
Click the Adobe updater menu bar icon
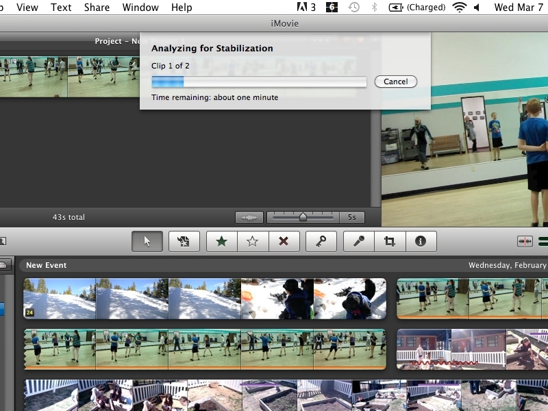[306, 8]
